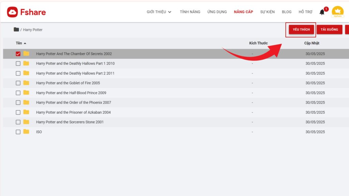Click the YÊU THÍCH button
The image size is (349, 196).
pyautogui.click(x=301, y=30)
